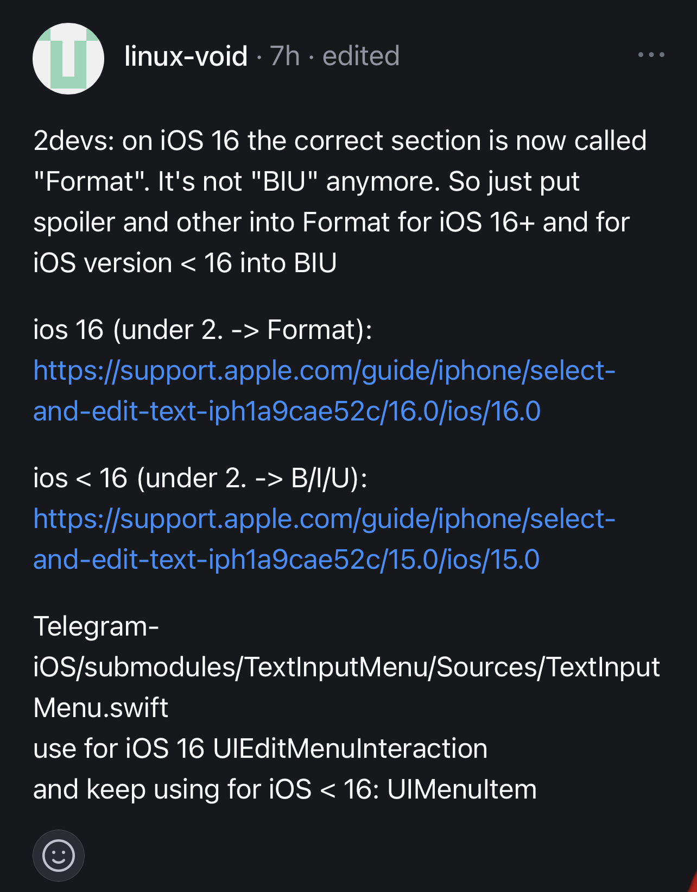
Task: Click the TextInputMenu.swift filename text
Action: click(x=101, y=708)
